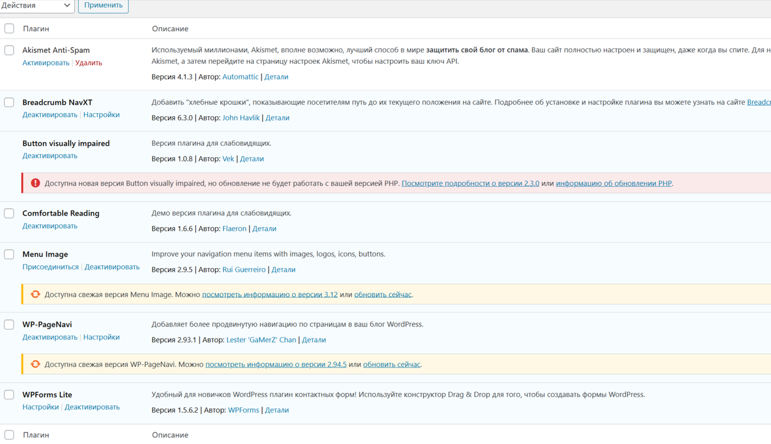Deactivate the WP-PageNavi plugin

pos(50,337)
